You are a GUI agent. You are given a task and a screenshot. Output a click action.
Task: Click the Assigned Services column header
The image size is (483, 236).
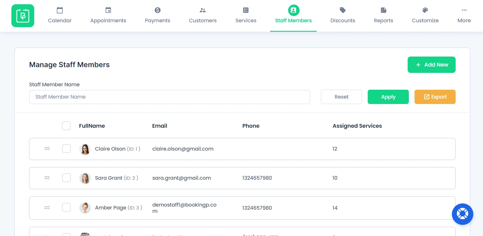357,126
